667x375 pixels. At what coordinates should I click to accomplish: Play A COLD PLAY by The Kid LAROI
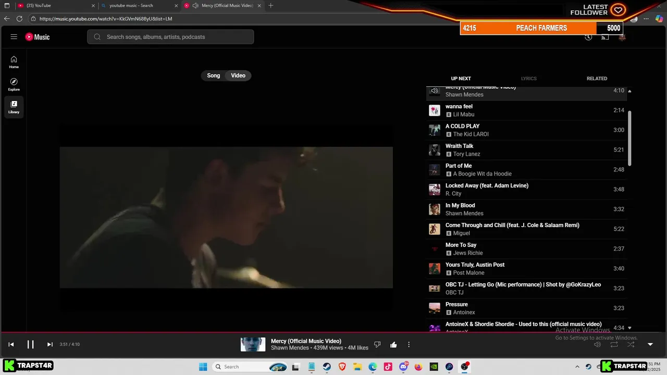pos(526,130)
